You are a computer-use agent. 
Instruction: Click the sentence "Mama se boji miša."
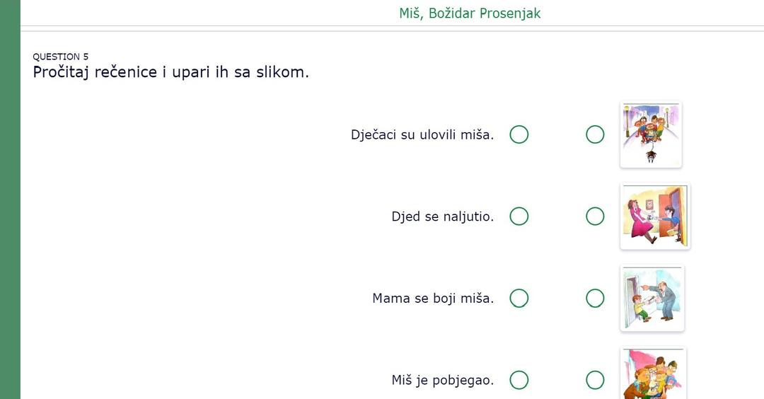pos(433,299)
